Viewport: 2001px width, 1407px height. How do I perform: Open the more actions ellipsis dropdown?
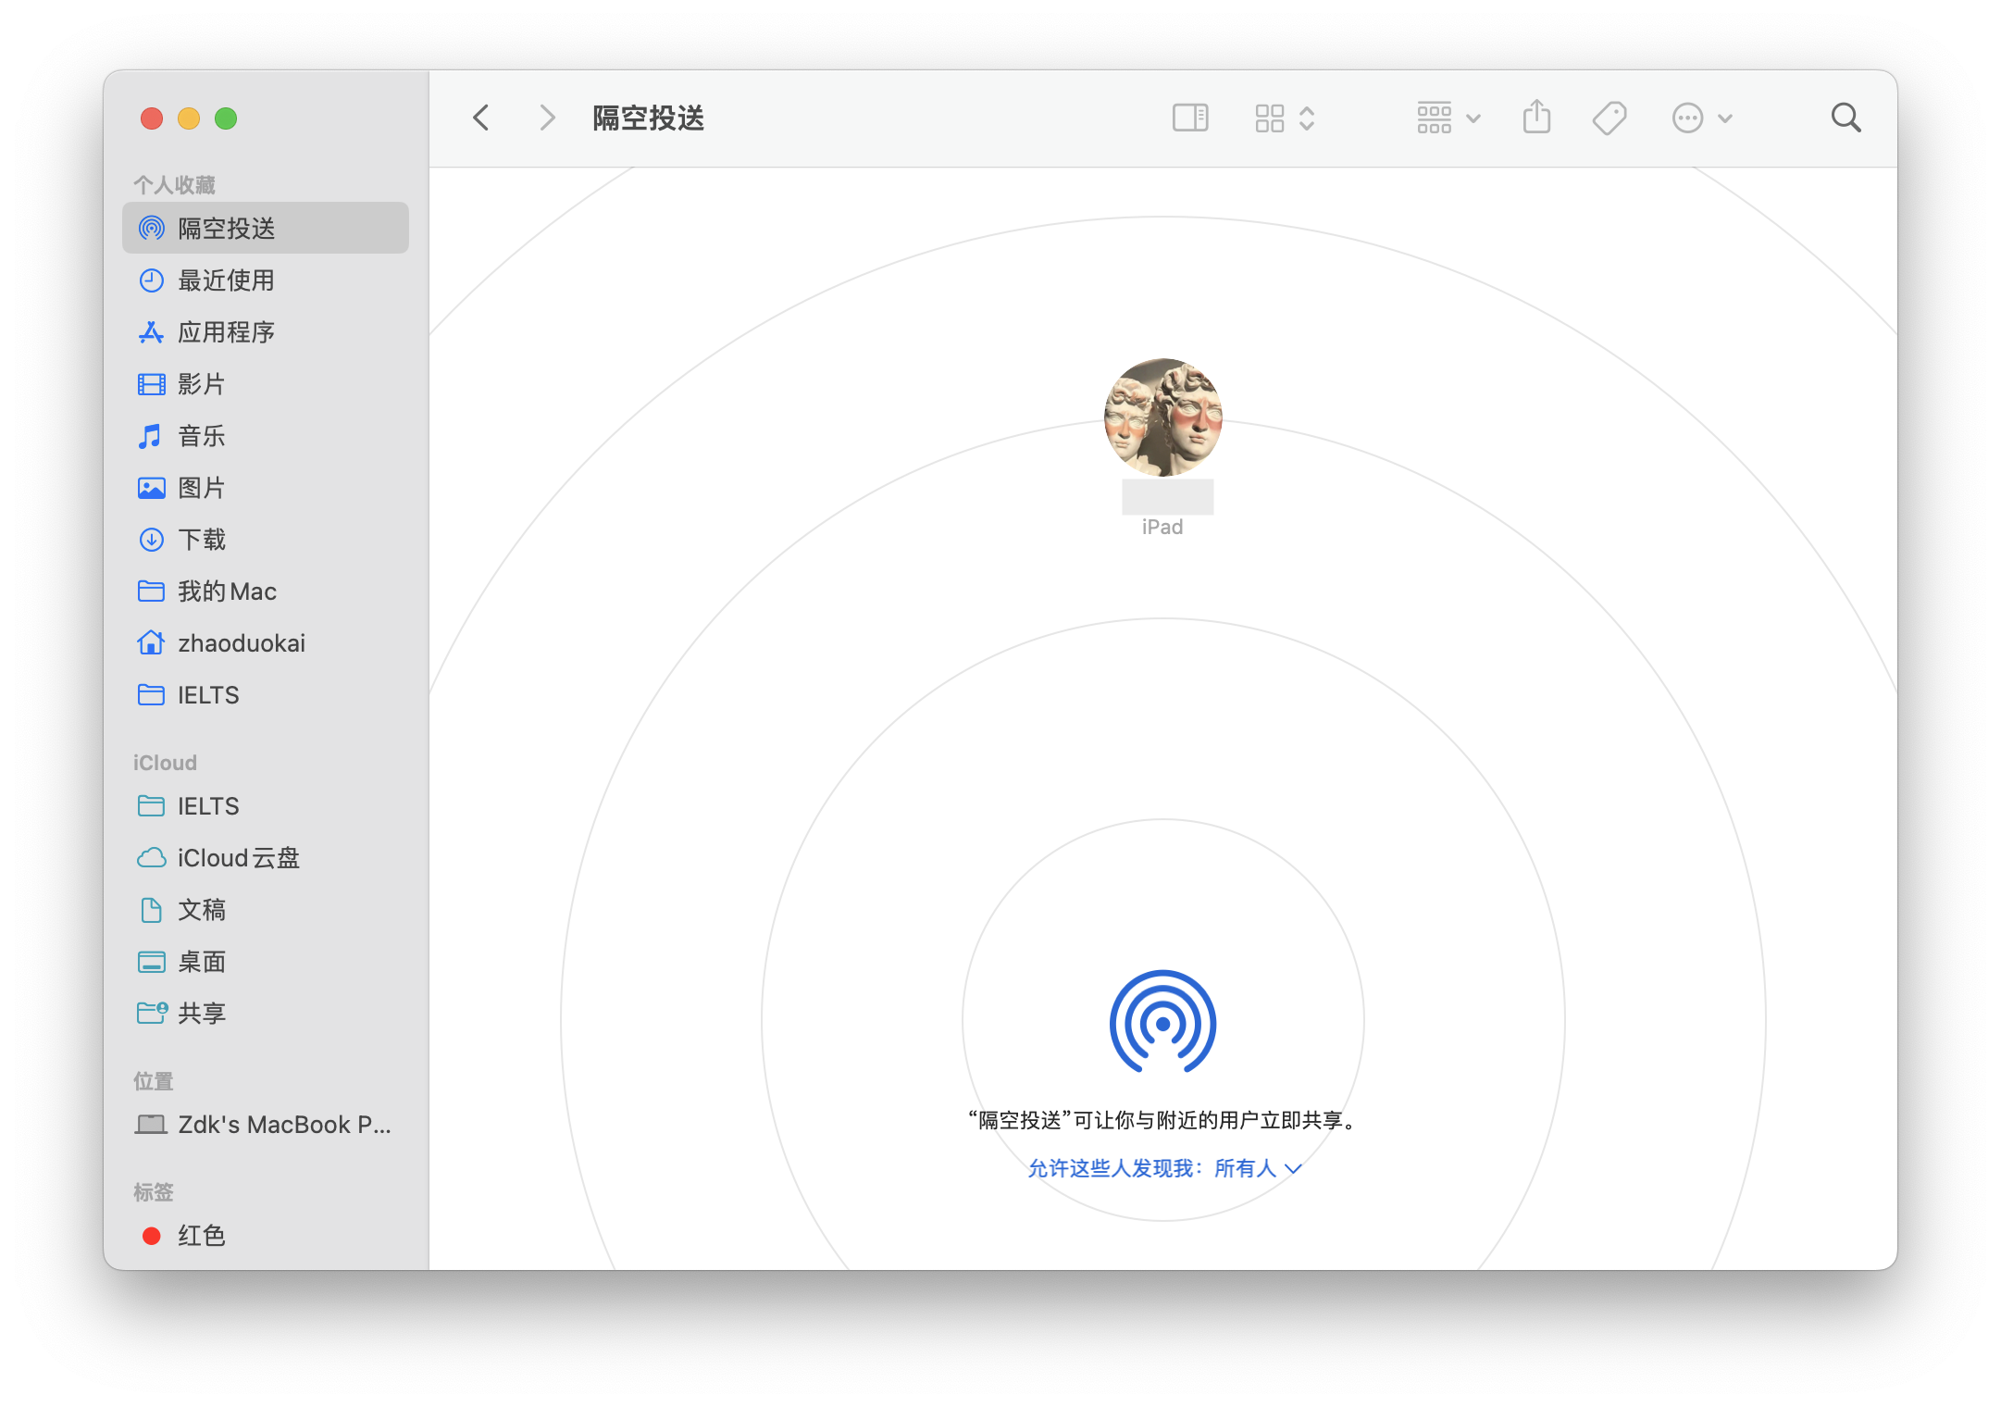coord(1701,118)
